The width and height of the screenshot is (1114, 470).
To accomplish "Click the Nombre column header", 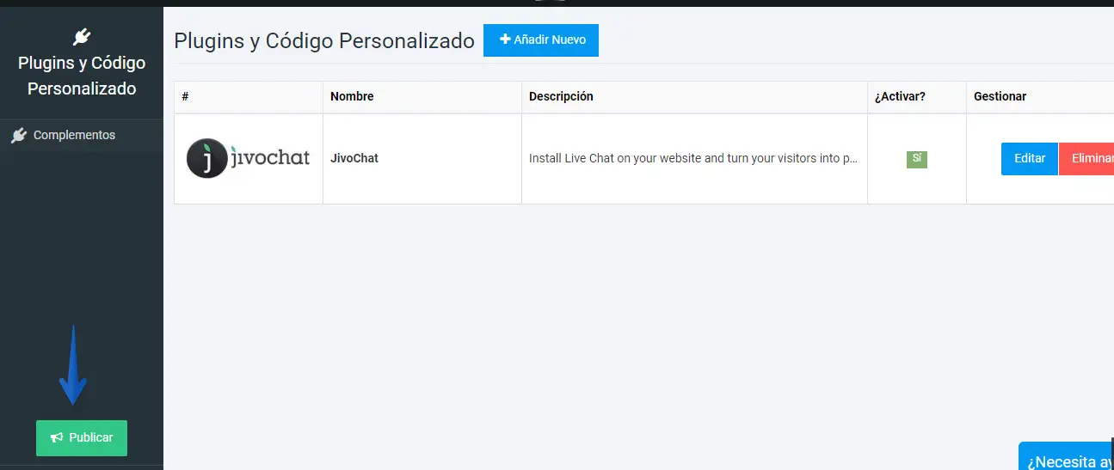I will (352, 97).
